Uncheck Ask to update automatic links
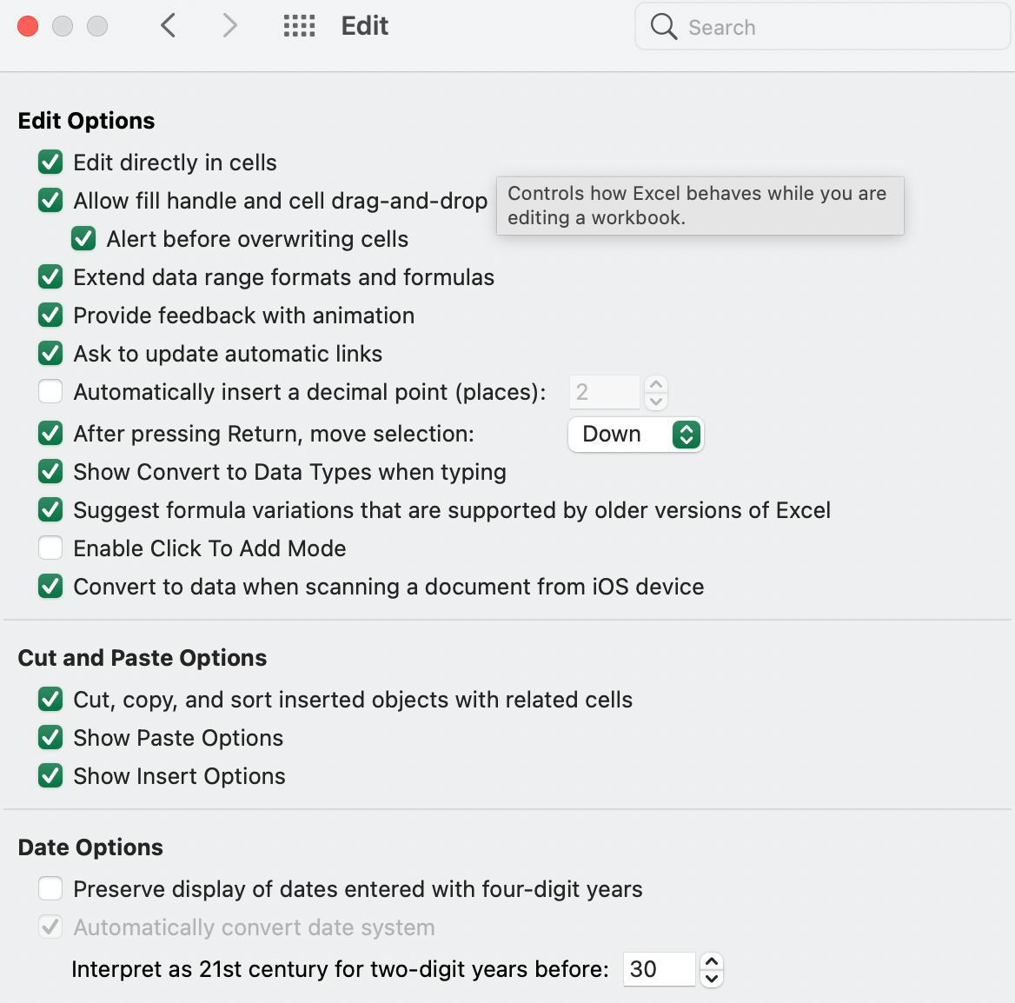Viewport: 1015px width, 1003px height. point(50,354)
